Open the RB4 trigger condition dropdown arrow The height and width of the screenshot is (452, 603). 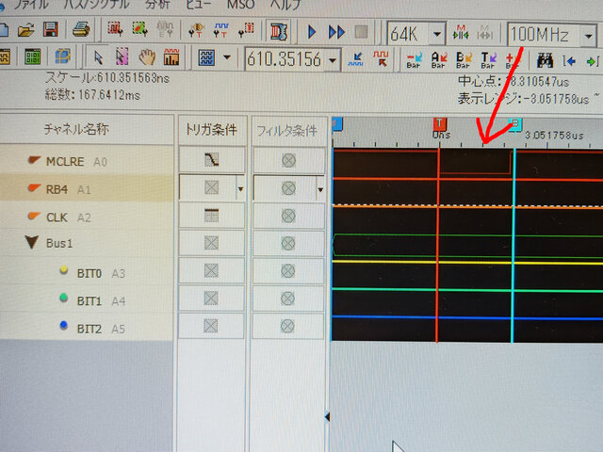coord(240,188)
